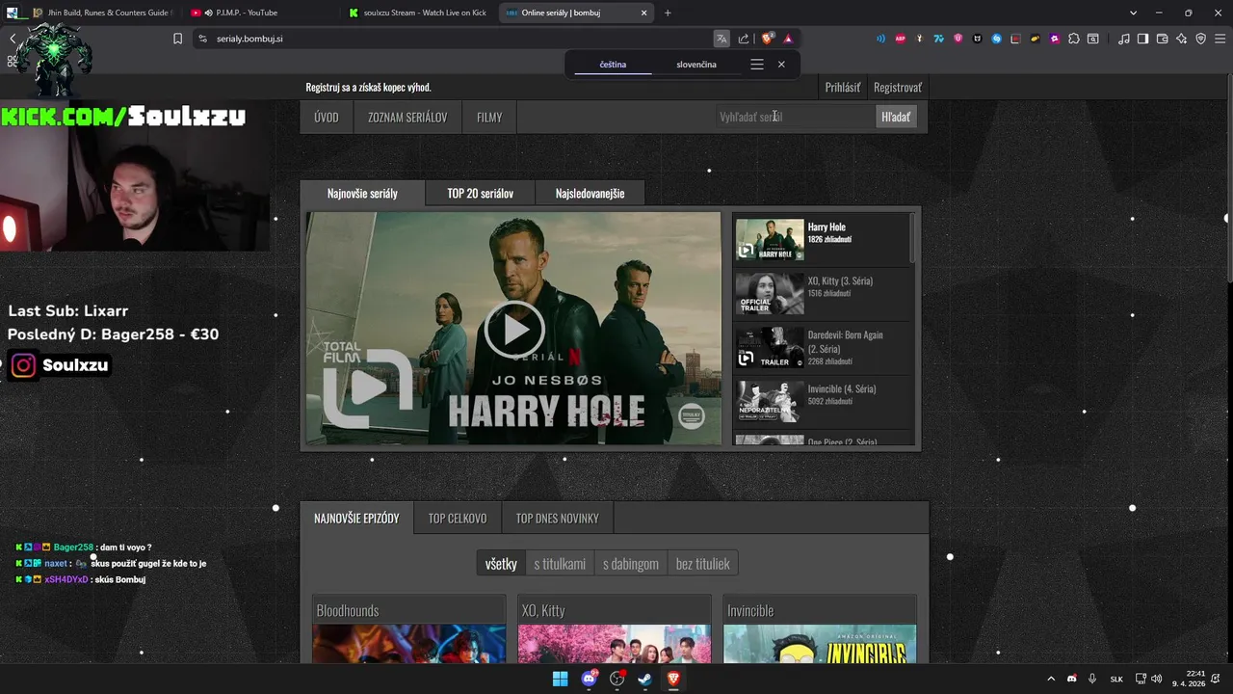Click the microphone icon in system tray

click(x=1092, y=679)
